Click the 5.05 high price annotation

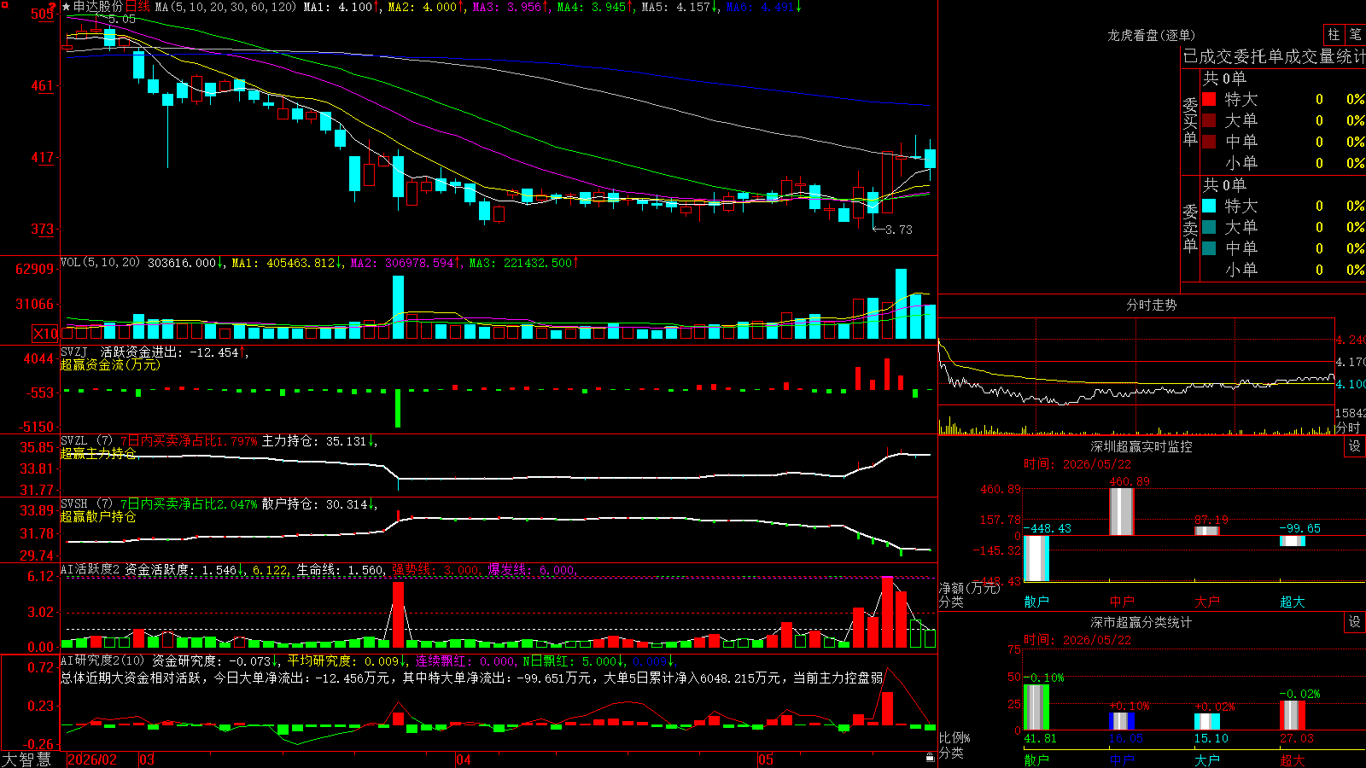coord(122,19)
